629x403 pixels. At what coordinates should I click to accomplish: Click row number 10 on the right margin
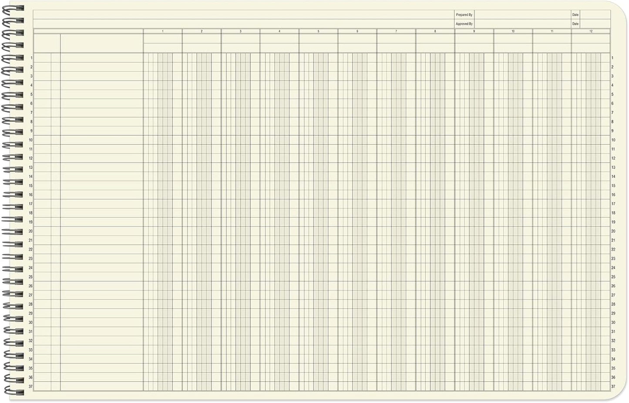(x=614, y=140)
